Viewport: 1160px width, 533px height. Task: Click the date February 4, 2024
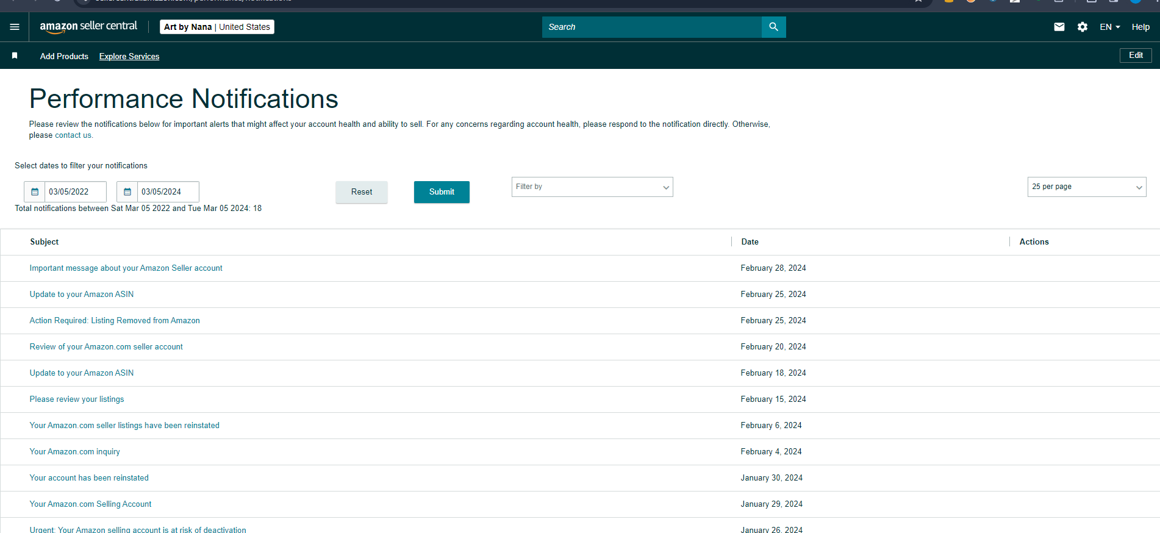pos(772,452)
